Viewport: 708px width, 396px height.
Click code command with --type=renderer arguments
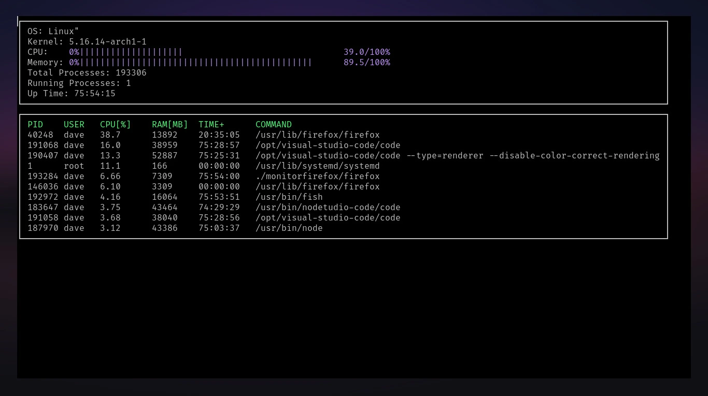pyautogui.click(x=458, y=156)
